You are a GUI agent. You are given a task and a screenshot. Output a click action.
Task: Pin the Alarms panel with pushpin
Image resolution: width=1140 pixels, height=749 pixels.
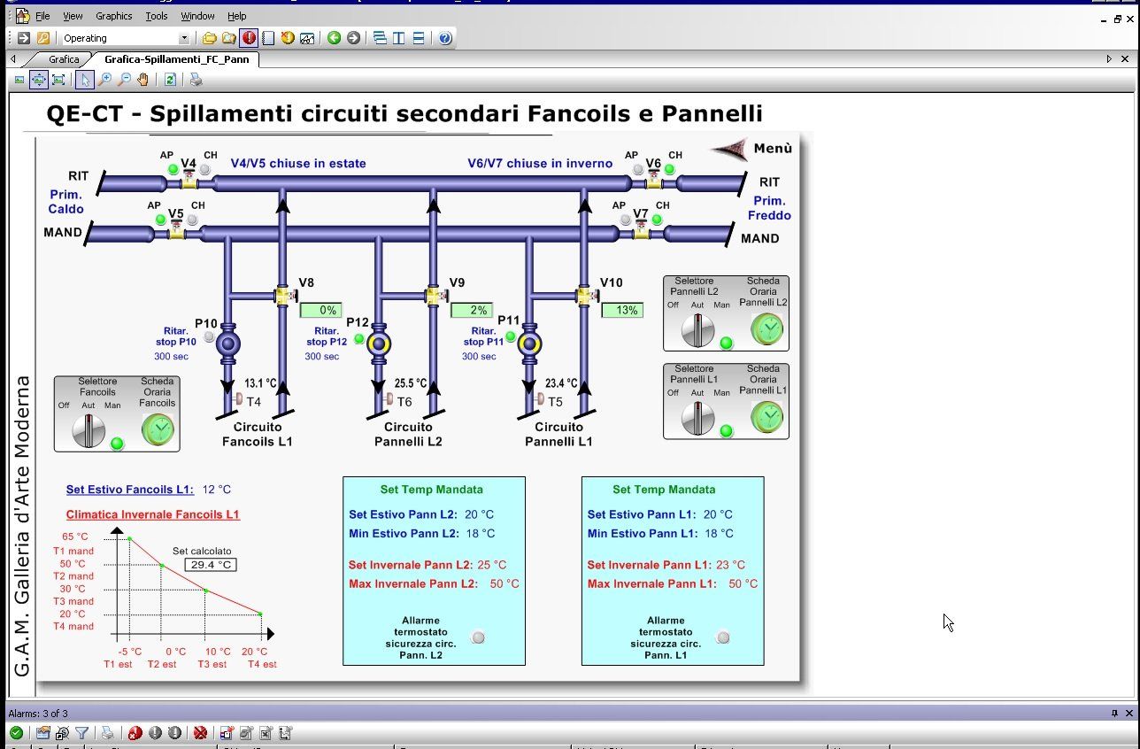click(1114, 713)
